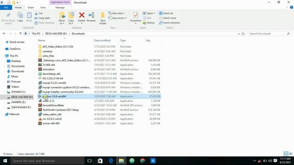Select the winrar-x64-600 file

coord(51,123)
